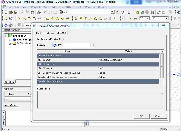Click the Save disk icon
This screenshot has width=181, height=131.
click(16, 12)
